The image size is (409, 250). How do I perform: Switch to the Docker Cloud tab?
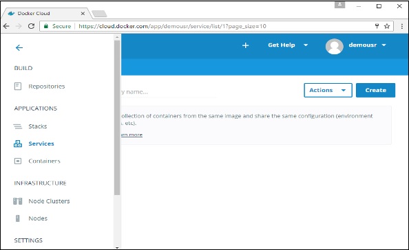pyautogui.click(x=46, y=13)
